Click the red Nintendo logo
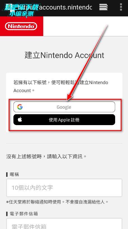The width and height of the screenshot is (128, 229). (22, 26)
